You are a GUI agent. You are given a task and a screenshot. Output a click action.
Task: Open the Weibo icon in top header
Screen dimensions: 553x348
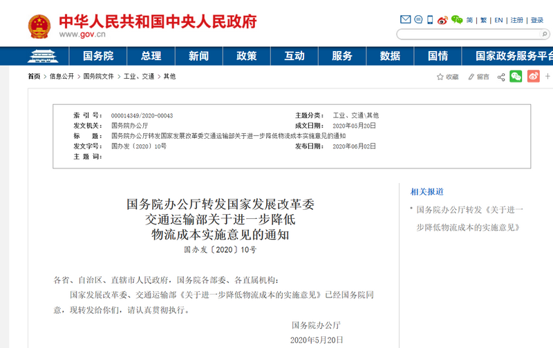(x=442, y=20)
